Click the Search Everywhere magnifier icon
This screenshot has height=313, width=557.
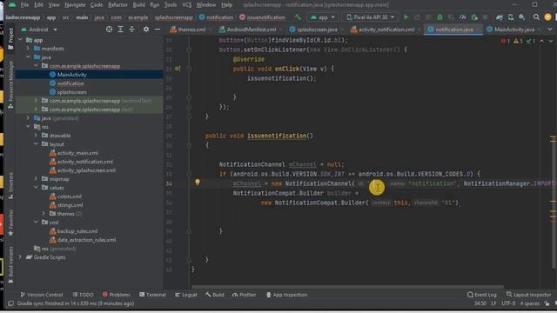pos(536,17)
